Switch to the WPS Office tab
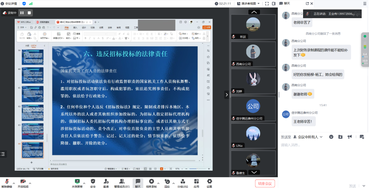Screen dimensions: 369x188 (x=24, y=22)
